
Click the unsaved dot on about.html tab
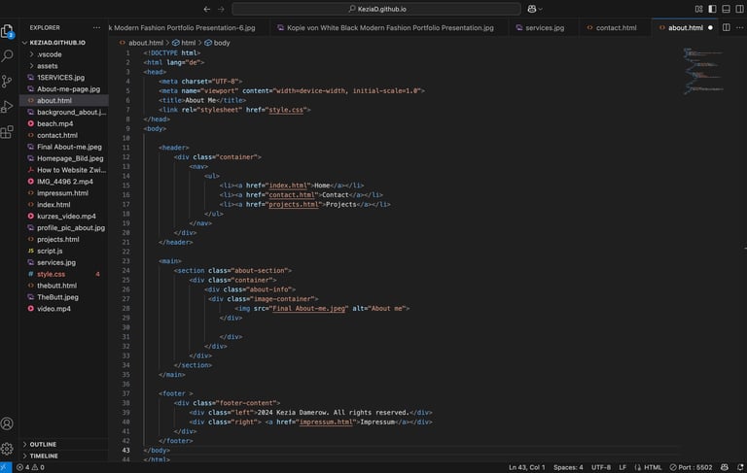tap(710, 27)
